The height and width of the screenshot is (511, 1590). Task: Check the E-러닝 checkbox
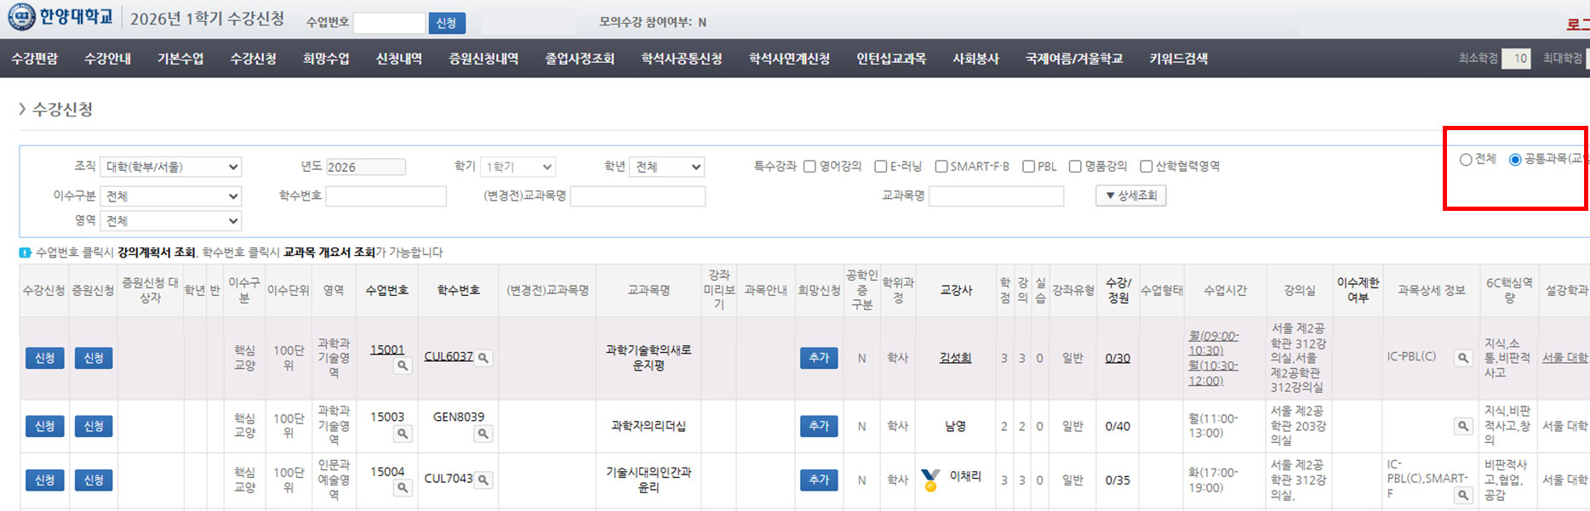(x=881, y=167)
